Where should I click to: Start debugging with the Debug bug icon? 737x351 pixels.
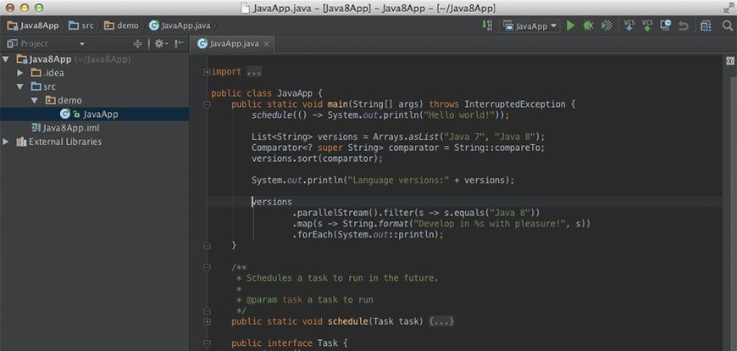[x=588, y=25]
